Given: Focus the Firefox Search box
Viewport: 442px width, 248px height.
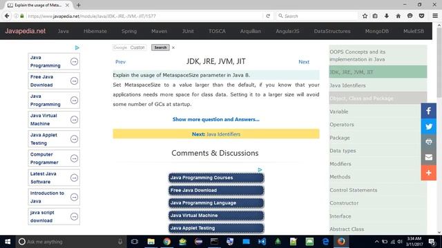Looking at the screenshot, I should 316,16.
